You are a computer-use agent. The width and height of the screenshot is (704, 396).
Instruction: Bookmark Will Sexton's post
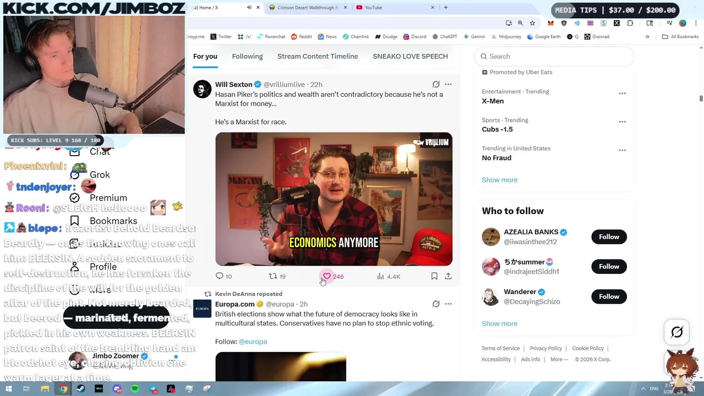(x=434, y=276)
